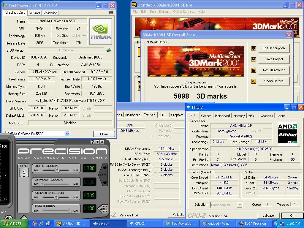This screenshot has height=228, width=304.
Task: Click the Save Project floppy disk icon
Action: pyautogui.click(x=254, y=59)
